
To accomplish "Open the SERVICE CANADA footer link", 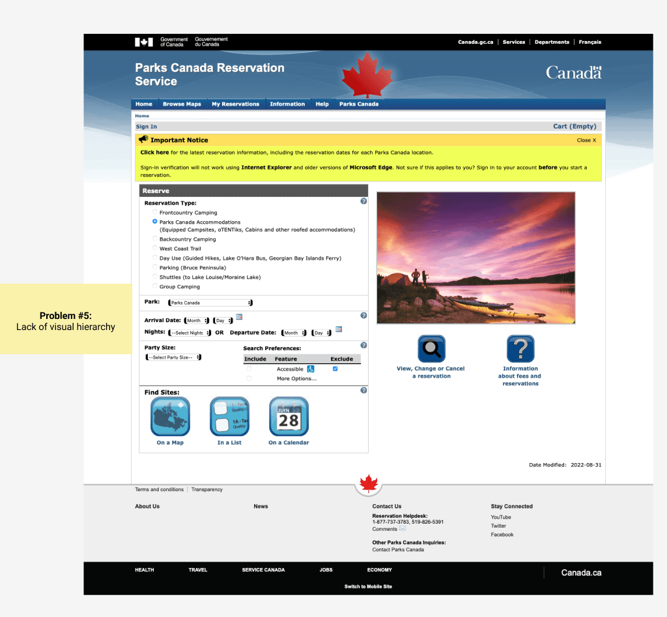I will [x=263, y=570].
